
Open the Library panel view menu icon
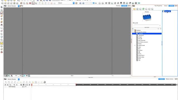133,6
